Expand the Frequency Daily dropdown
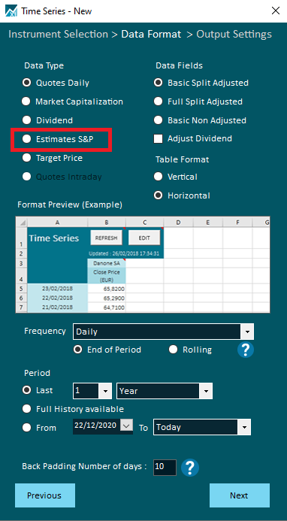287x521 pixels. pyautogui.click(x=247, y=332)
